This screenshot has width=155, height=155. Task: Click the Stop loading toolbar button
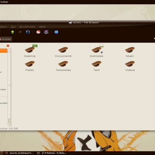click(20, 32)
